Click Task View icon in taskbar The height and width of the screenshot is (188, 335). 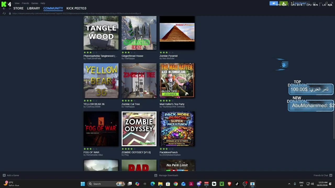(x=130, y=184)
